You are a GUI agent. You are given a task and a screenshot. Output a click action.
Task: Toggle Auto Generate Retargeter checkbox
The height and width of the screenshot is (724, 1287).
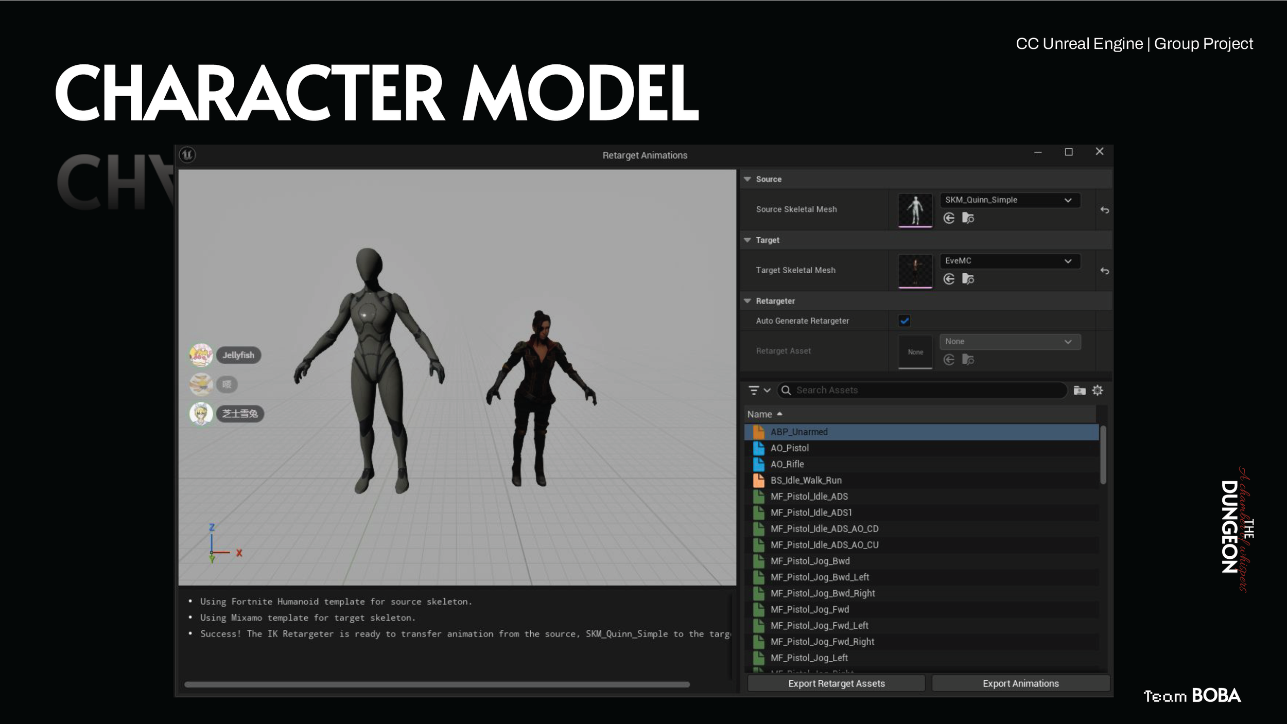tap(905, 321)
